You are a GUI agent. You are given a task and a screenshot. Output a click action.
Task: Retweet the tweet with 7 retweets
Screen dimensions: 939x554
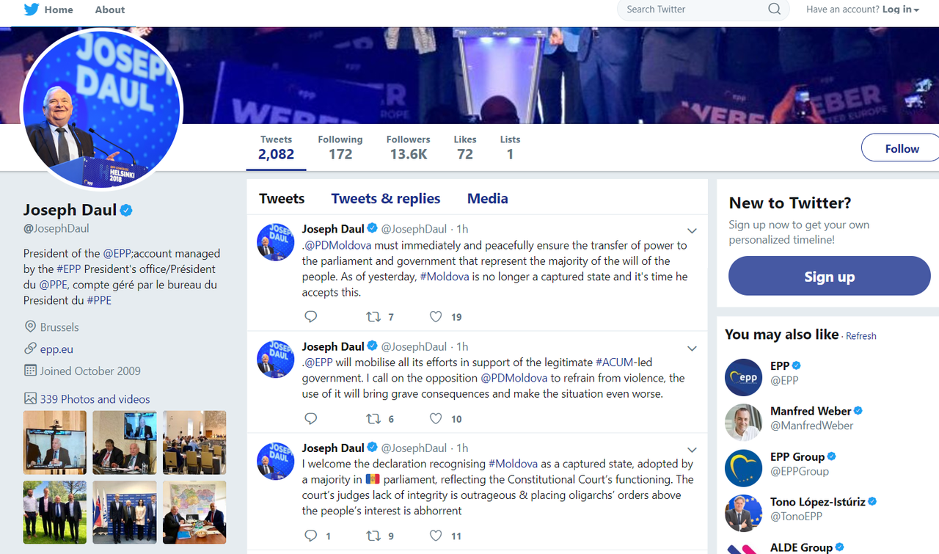tap(373, 316)
